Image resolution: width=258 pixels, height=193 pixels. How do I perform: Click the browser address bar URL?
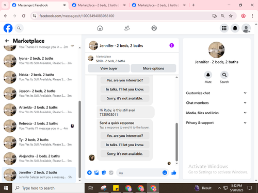click(77, 16)
